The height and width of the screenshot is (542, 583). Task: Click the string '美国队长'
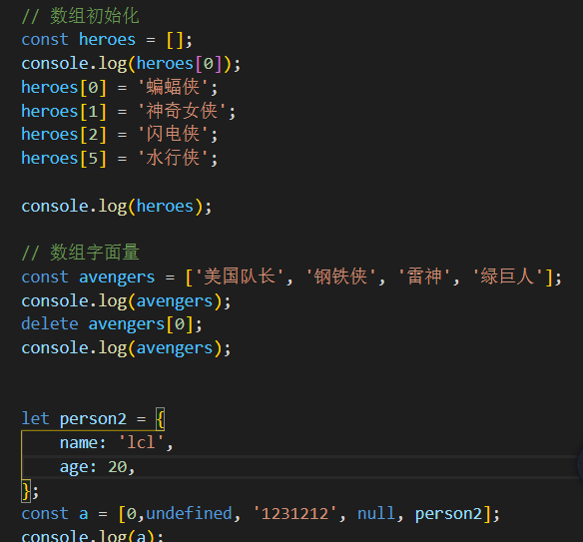tap(240, 276)
